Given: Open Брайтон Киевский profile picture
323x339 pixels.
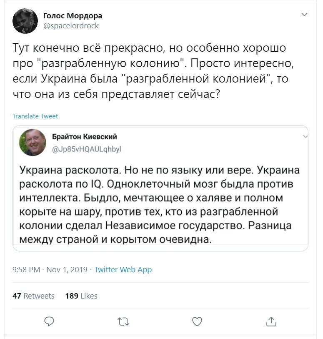Looking at the screenshot, I should [x=33, y=143].
